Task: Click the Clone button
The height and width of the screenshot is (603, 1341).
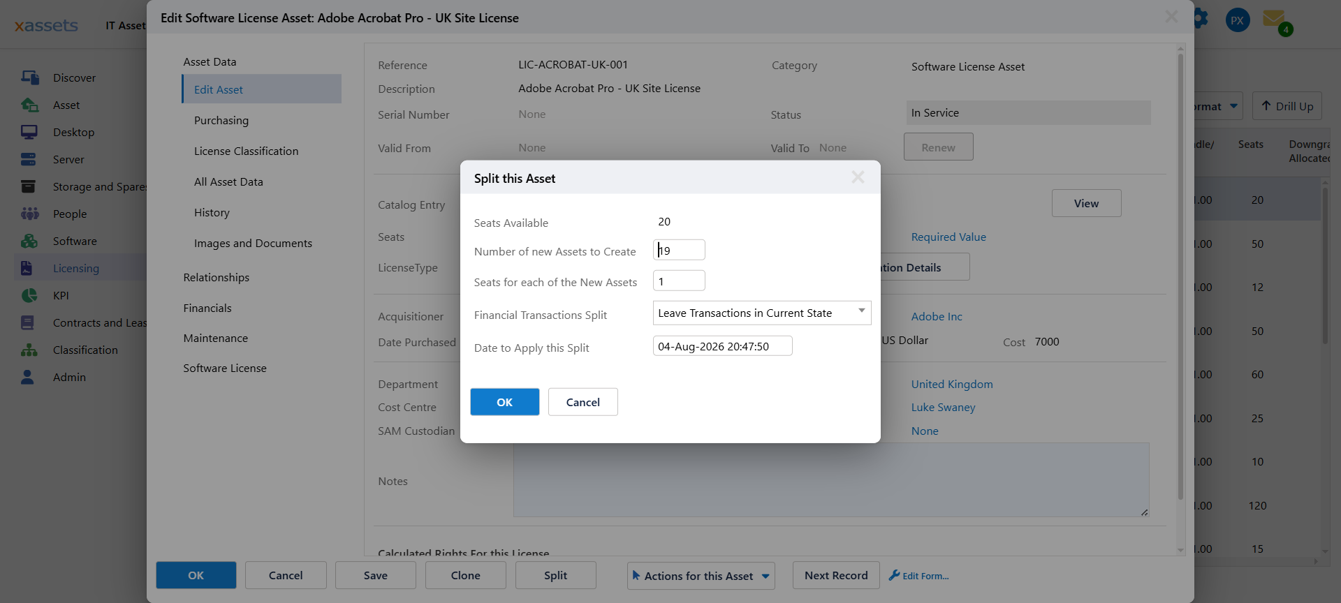Action: (465, 575)
